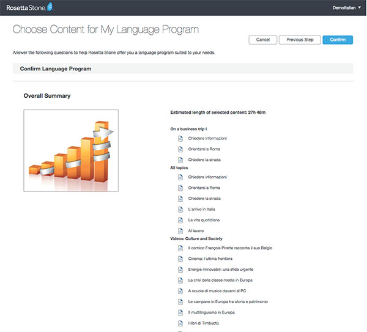Viewport: 367px width, 332px height.
Task: Click document icon beside Cinema: l'ultima frontiera
Action: tap(180, 259)
